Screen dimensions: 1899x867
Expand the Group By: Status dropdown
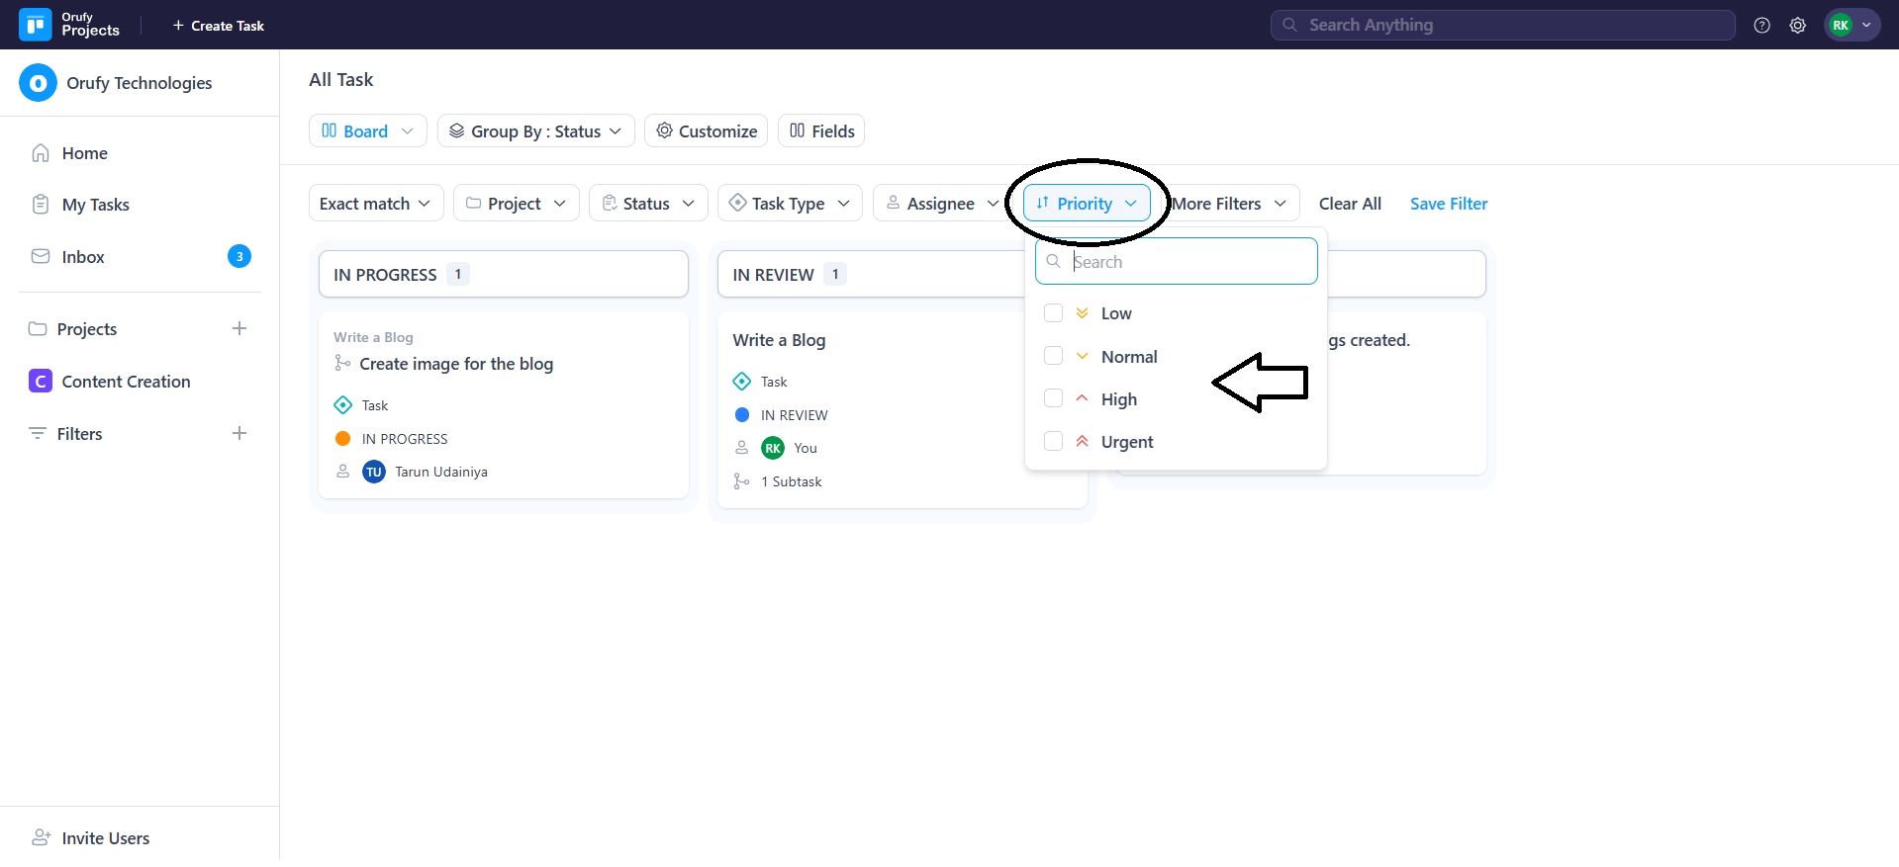535,131
